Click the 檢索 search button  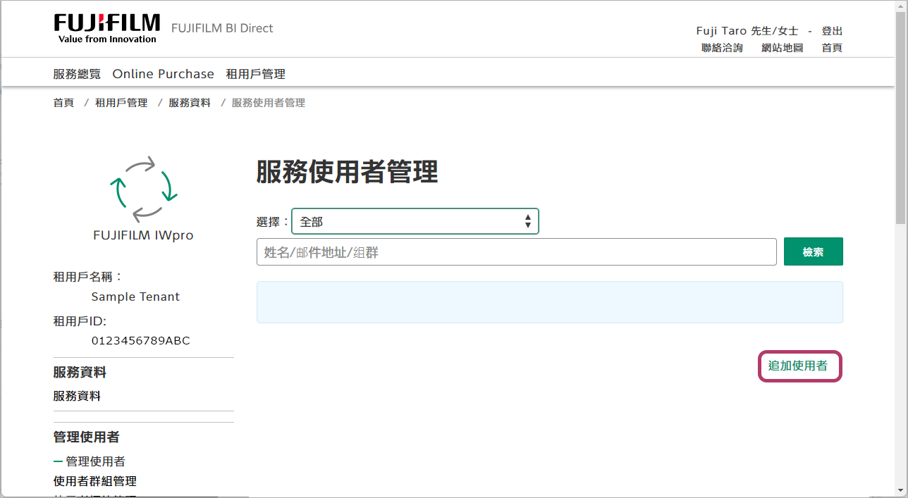(813, 251)
